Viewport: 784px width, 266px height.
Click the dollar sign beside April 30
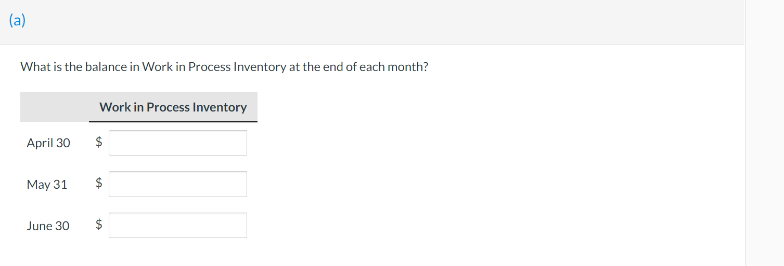(99, 142)
